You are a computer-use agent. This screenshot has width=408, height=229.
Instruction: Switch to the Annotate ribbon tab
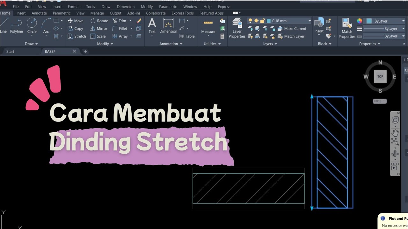click(39, 13)
